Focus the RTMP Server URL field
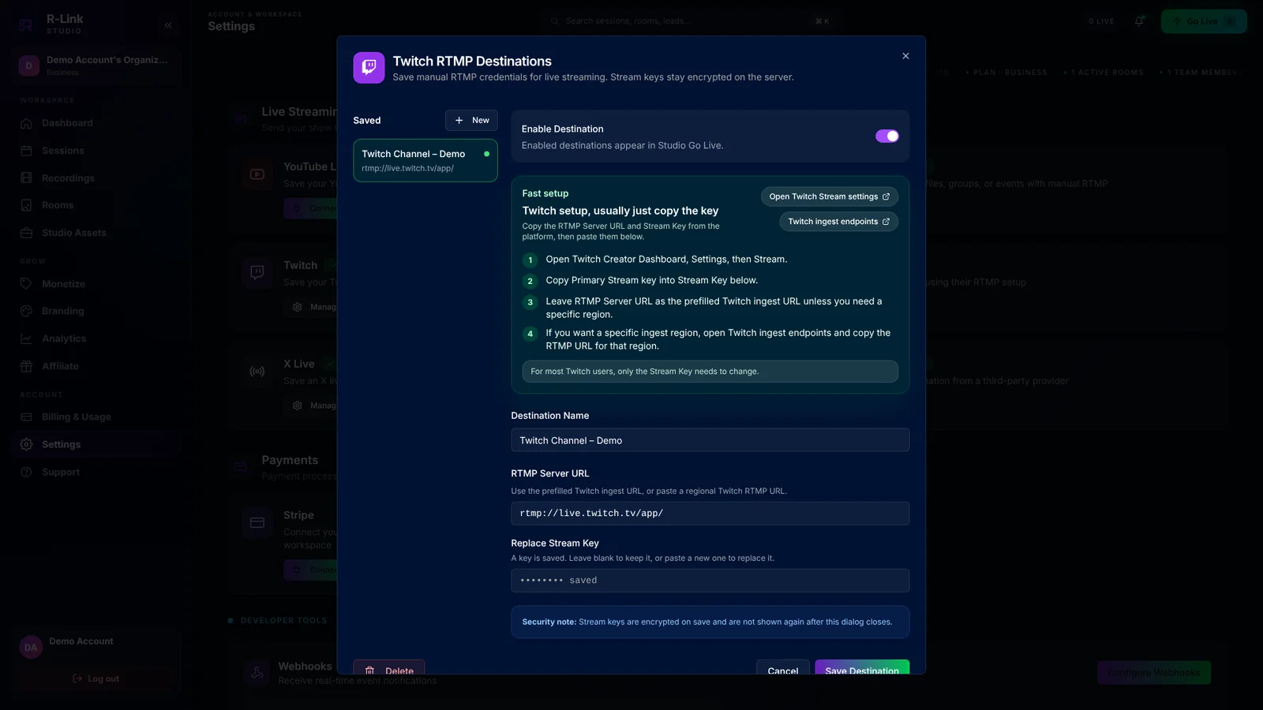Image resolution: width=1263 pixels, height=710 pixels. [710, 513]
